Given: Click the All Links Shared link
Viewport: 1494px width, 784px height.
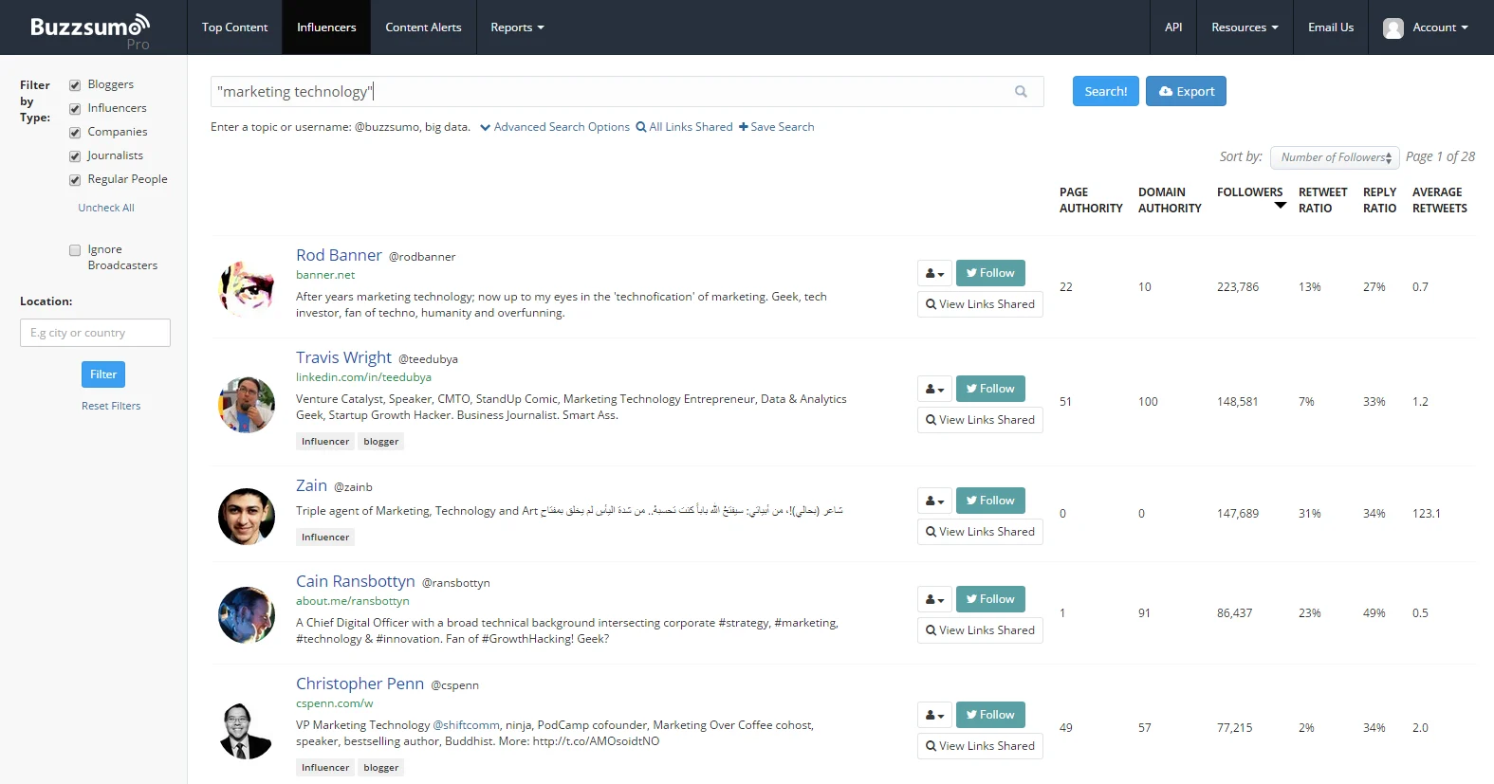Looking at the screenshot, I should (x=684, y=127).
